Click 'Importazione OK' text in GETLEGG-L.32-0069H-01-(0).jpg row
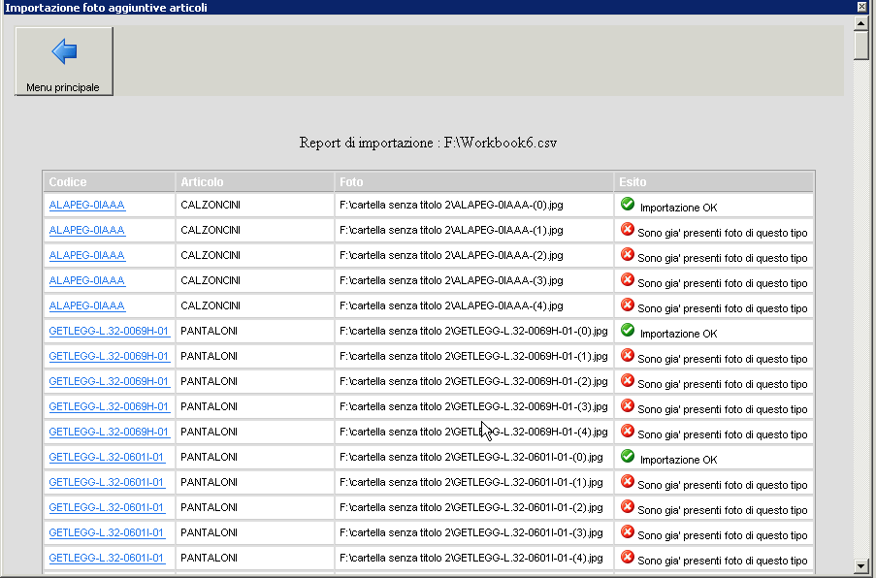 coord(679,334)
